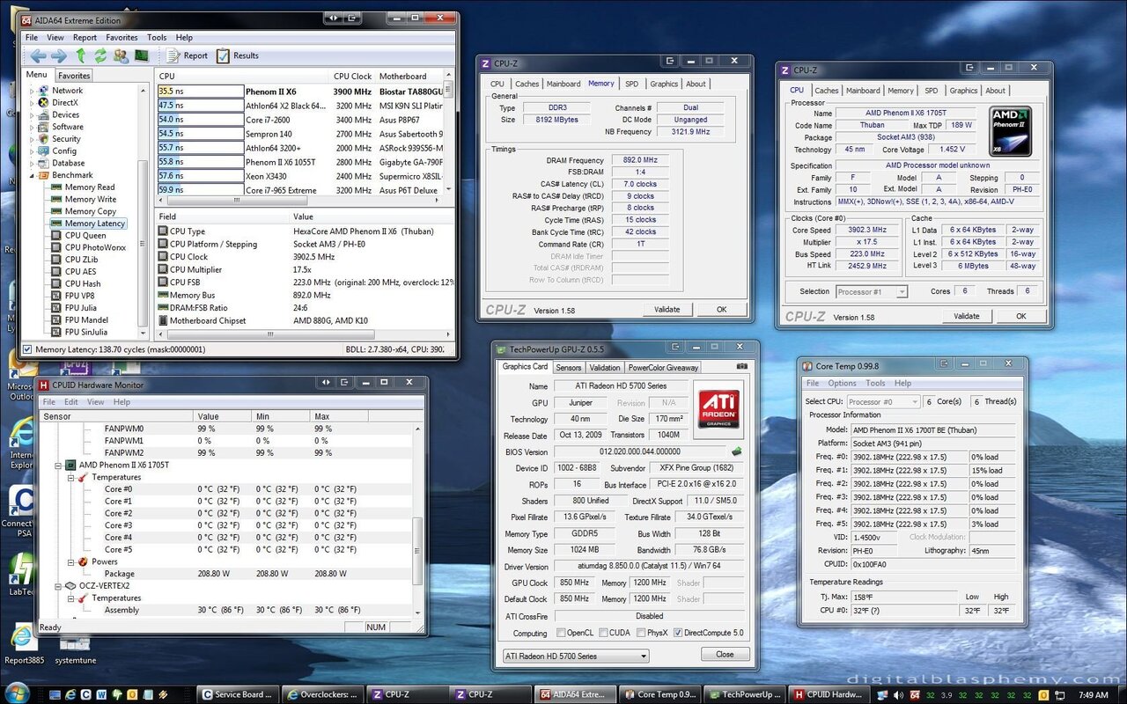Uncheck DirectCompute 5.0 in GPU-Z
Image resolution: width=1127 pixels, height=704 pixels.
click(679, 634)
